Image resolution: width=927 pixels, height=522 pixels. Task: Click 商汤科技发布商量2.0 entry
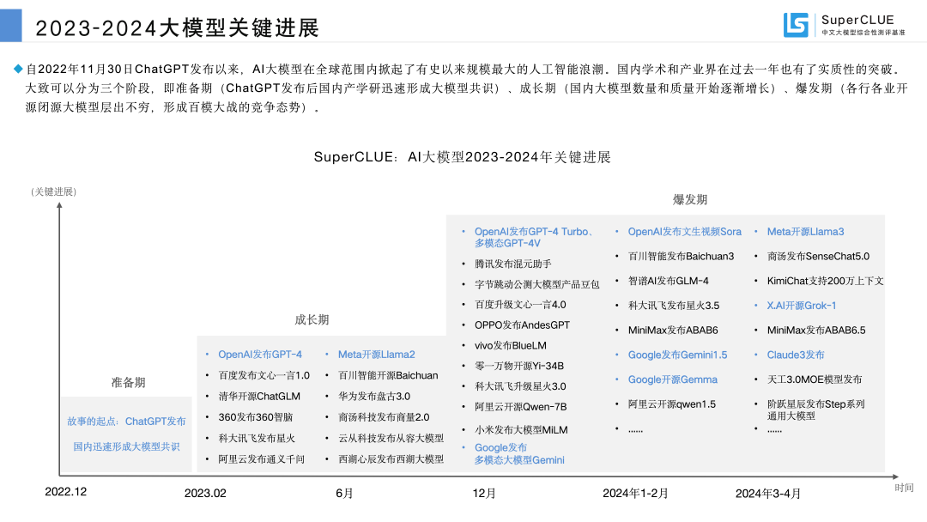coord(385,417)
